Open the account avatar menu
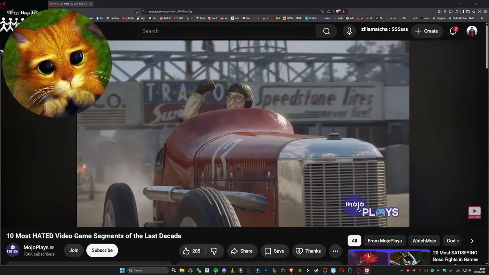This screenshot has width=489, height=275. (x=472, y=31)
